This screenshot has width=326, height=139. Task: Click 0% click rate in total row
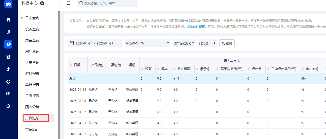click(303, 79)
